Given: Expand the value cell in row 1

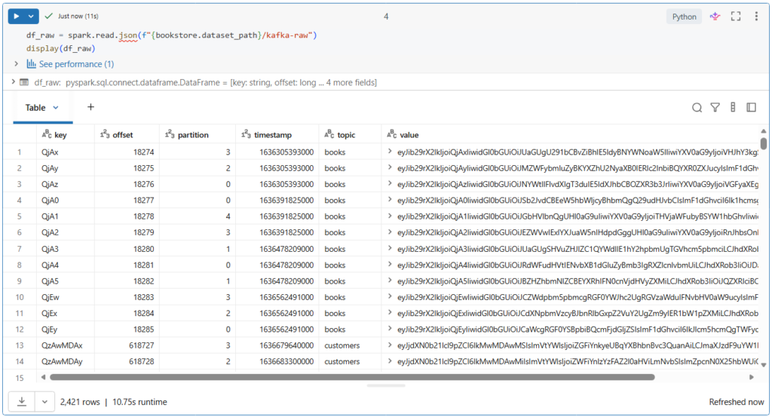Looking at the screenshot, I should point(390,152).
